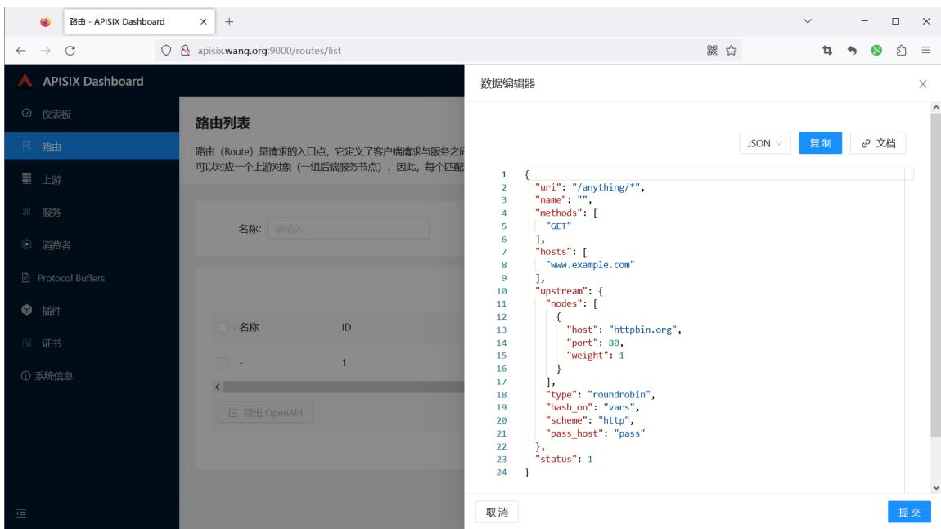Click the 复制 copy button
Image resolution: width=941 pixels, height=529 pixels.
coord(821,143)
